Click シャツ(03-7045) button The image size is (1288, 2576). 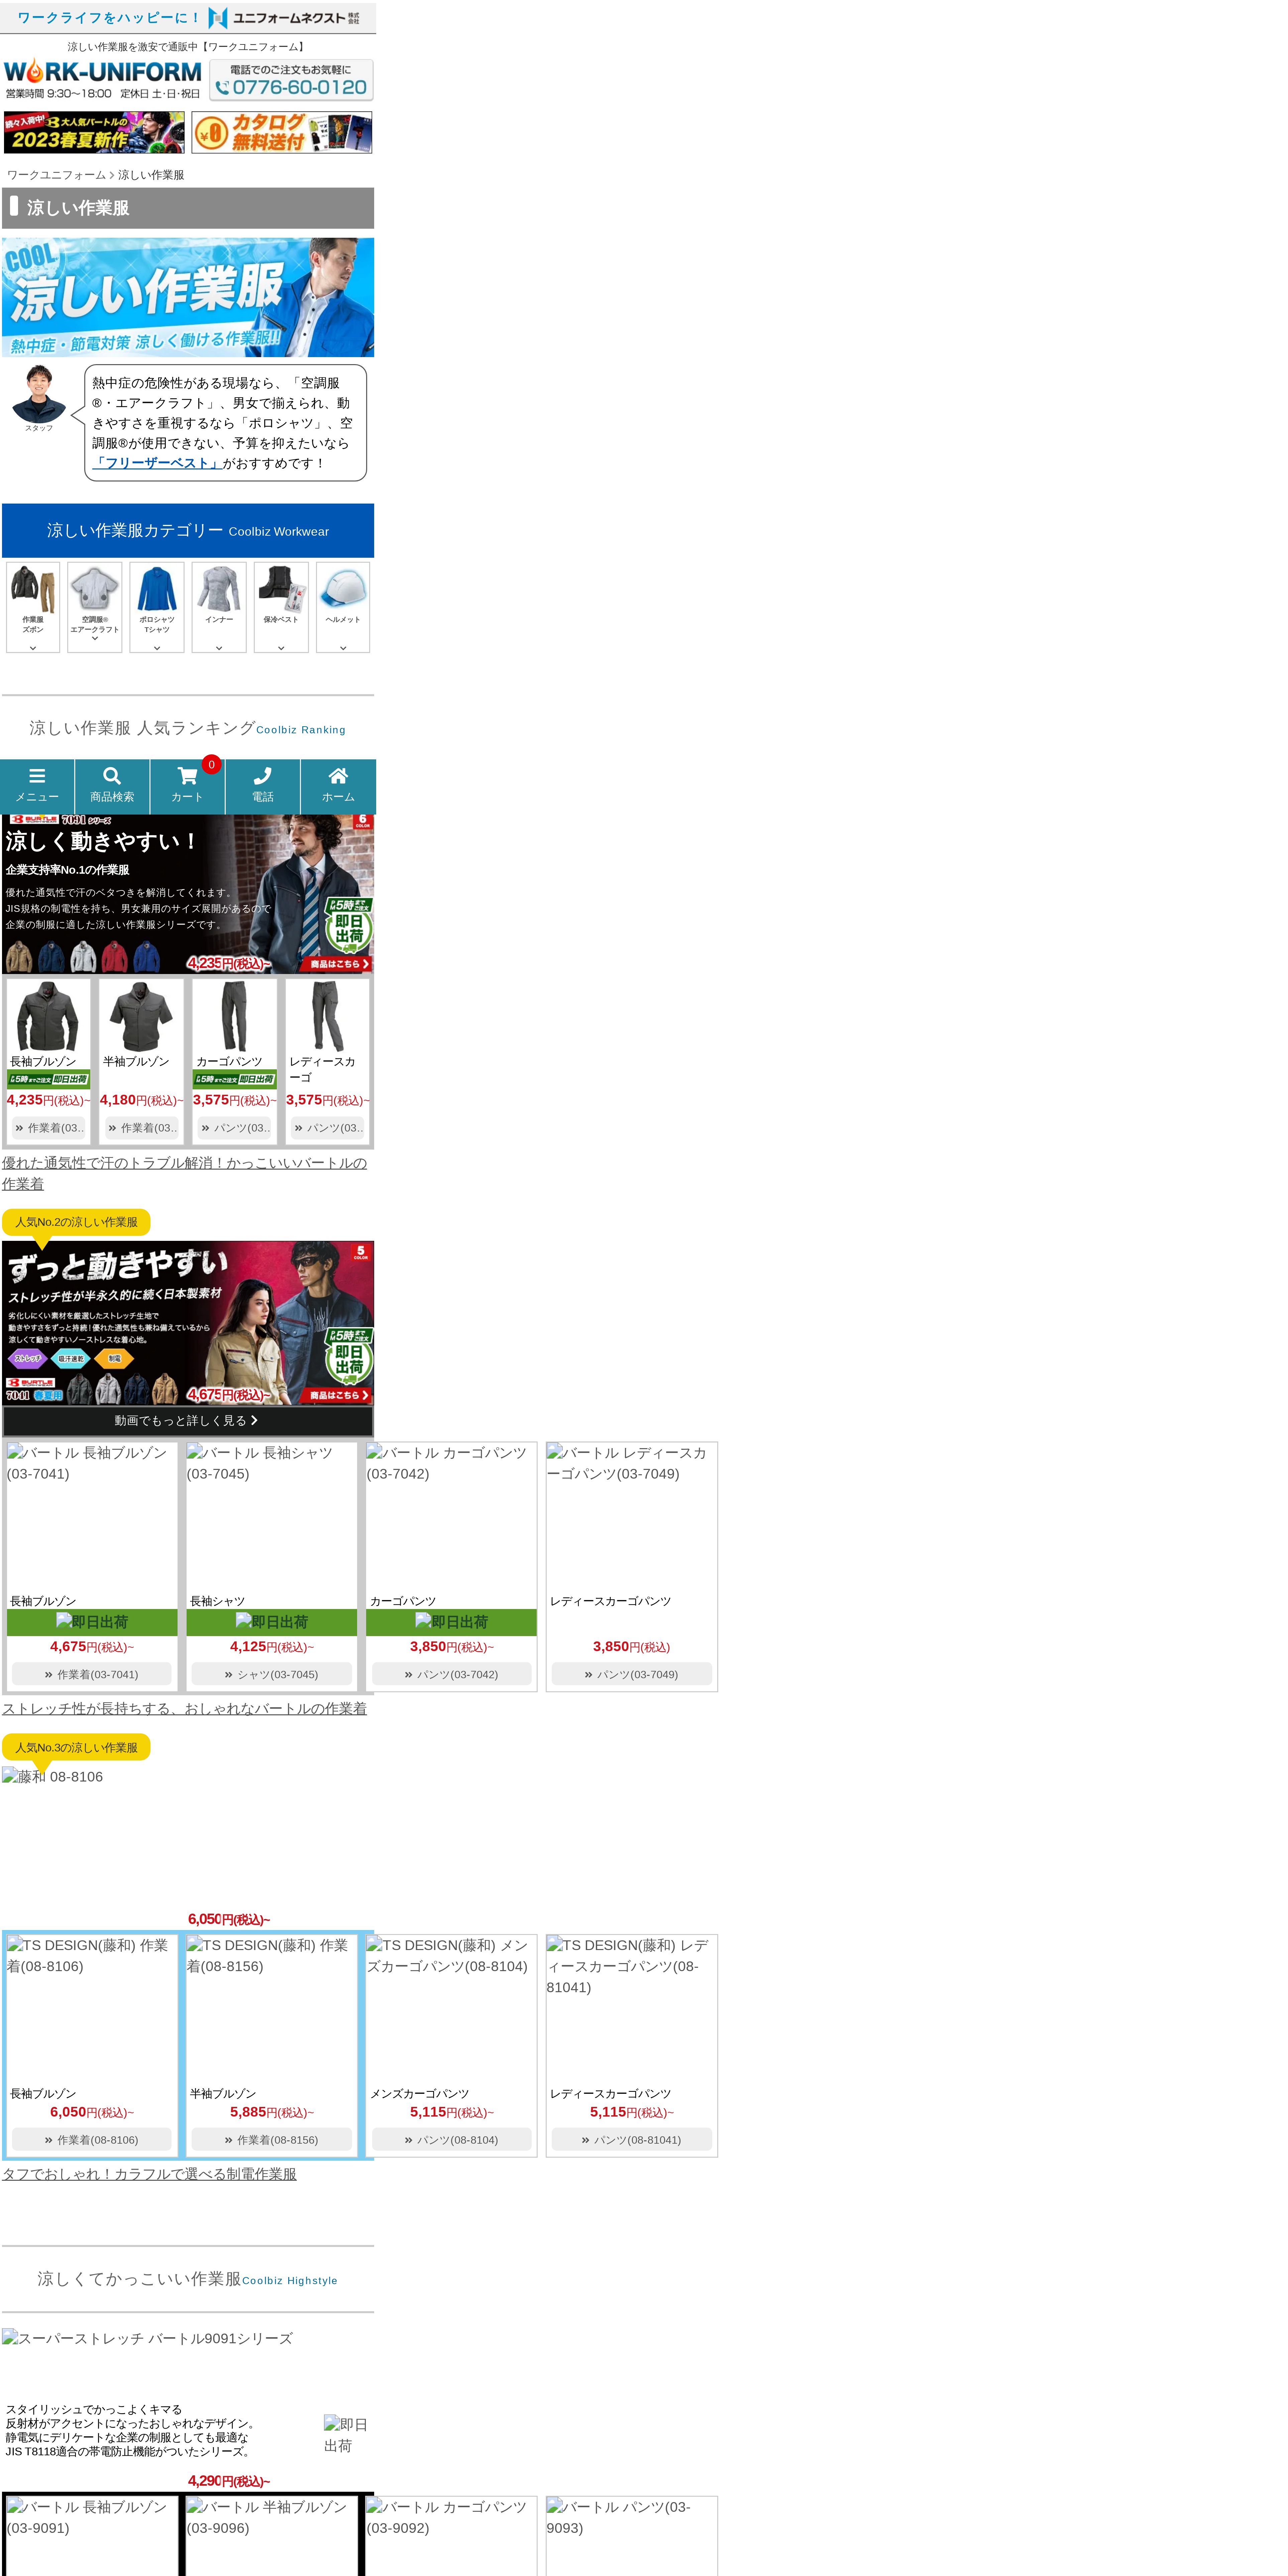pos(272,1674)
